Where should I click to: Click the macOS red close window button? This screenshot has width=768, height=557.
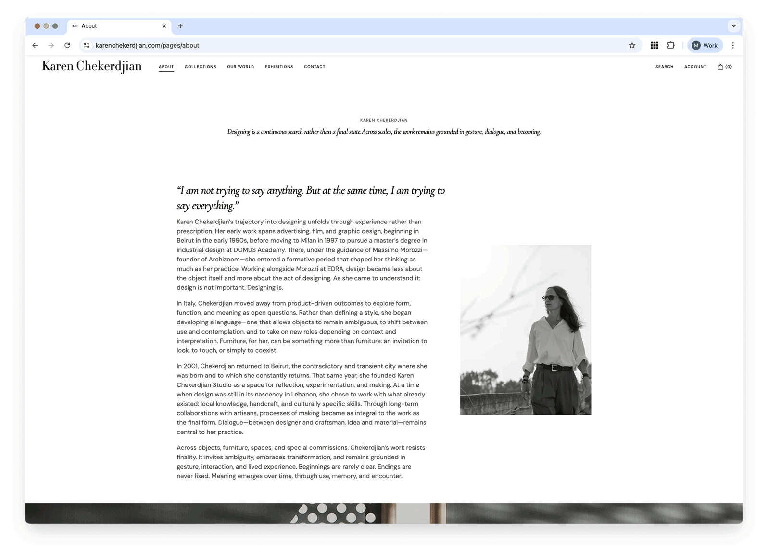(x=37, y=26)
